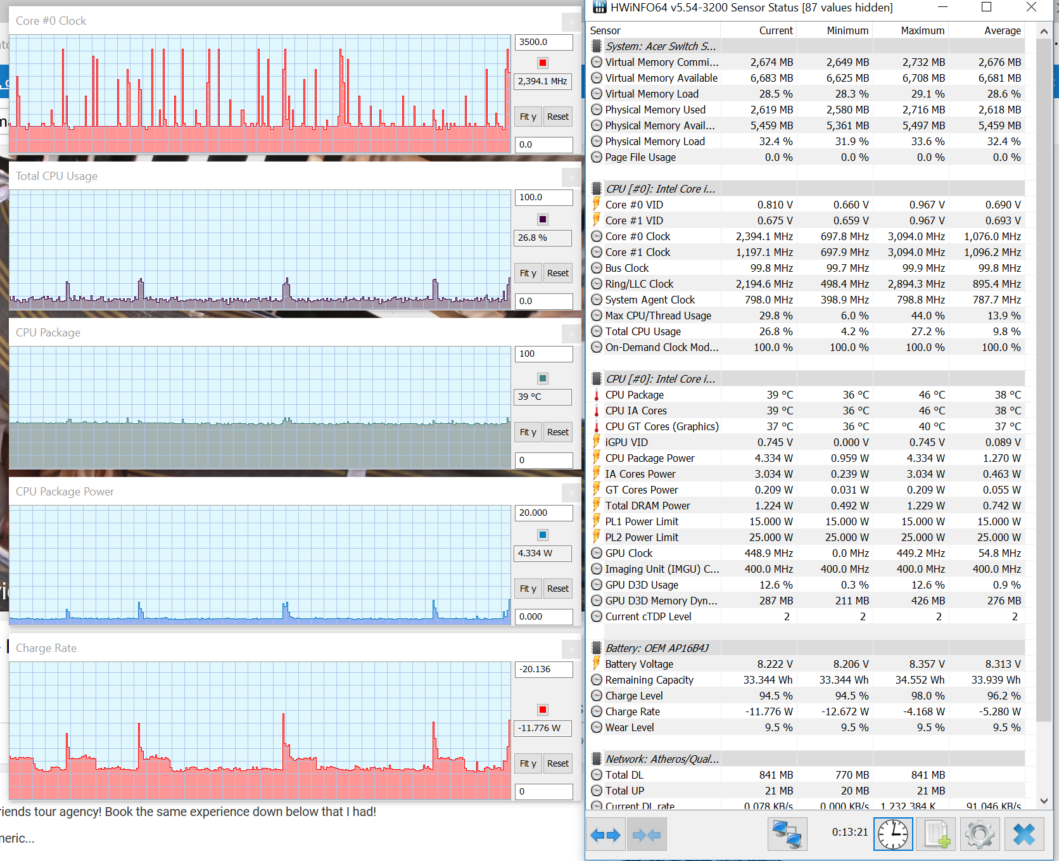Click Reset in CPU Package Power graph
1059x861 pixels.
[x=558, y=589]
